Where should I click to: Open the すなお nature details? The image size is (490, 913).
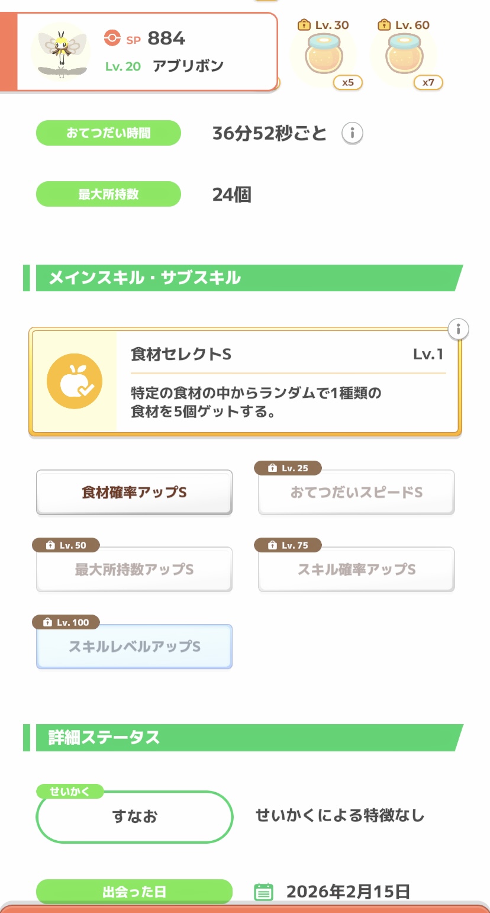134,816
